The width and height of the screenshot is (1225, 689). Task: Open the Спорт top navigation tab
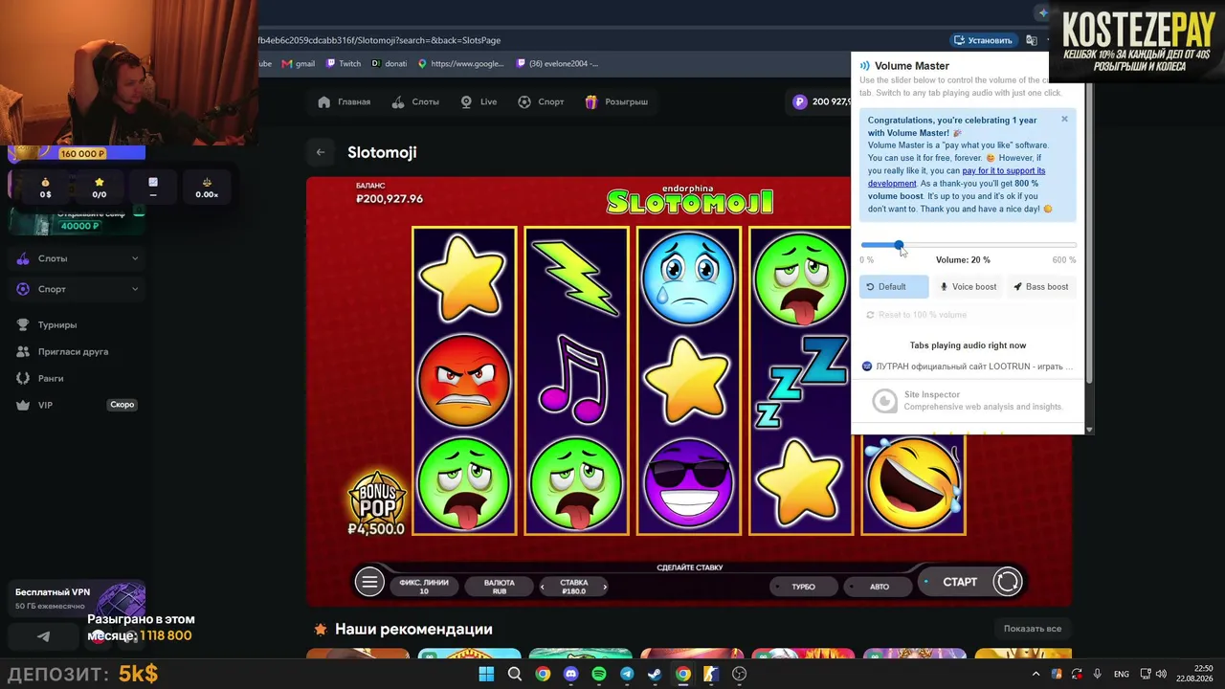coord(541,101)
